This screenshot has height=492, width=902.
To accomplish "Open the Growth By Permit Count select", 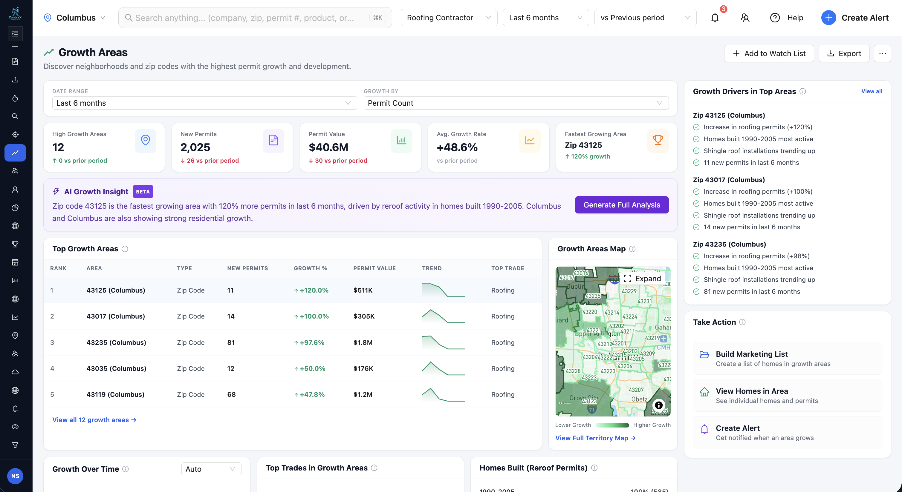I will (x=516, y=103).
